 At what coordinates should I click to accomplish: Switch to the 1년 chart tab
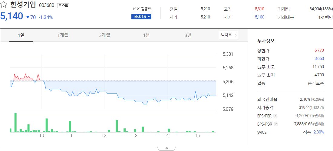[146, 35]
